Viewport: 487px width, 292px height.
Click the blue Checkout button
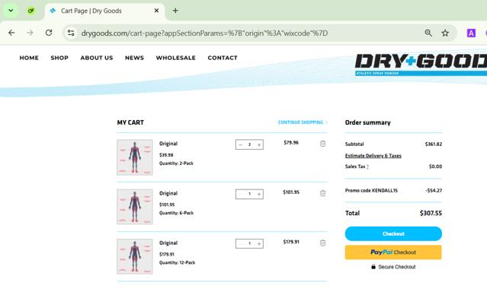point(393,233)
